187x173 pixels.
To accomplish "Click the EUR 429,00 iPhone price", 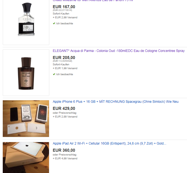I will pyautogui.click(x=64, y=109).
